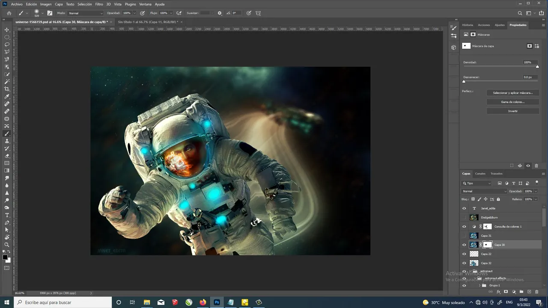Lock all layer attributes padlock icon

(498, 199)
